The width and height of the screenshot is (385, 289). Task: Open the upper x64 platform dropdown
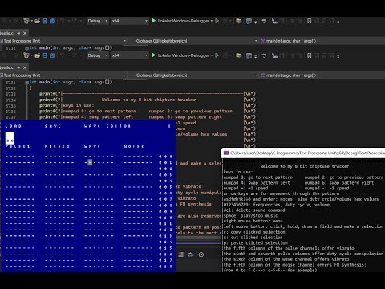pos(130,21)
